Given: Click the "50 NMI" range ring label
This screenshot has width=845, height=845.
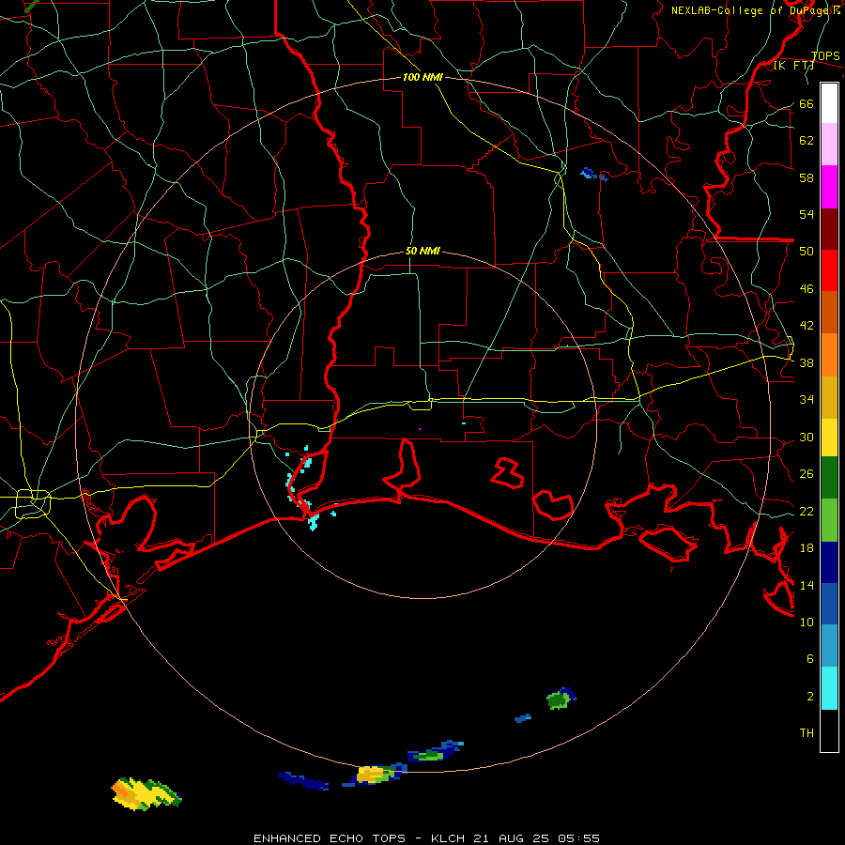Looking at the screenshot, I should pos(422,251).
